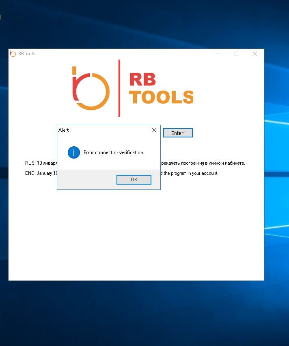Click the orange TOOLS logo text
This screenshot has width=289, height=346.
coord(162,97)
